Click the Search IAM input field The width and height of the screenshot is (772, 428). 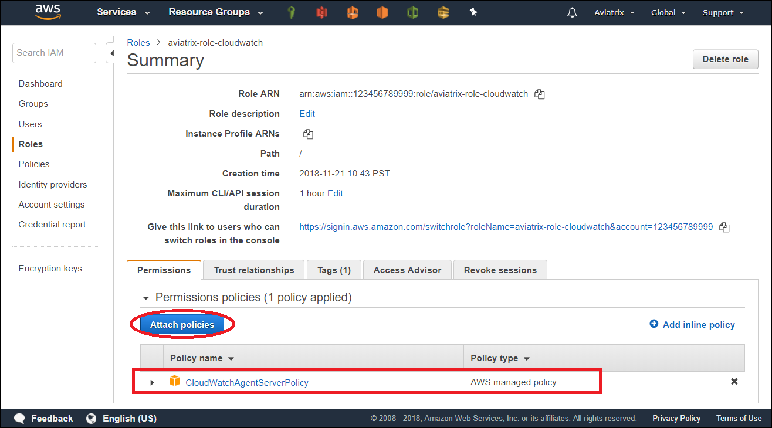point(54,53)
